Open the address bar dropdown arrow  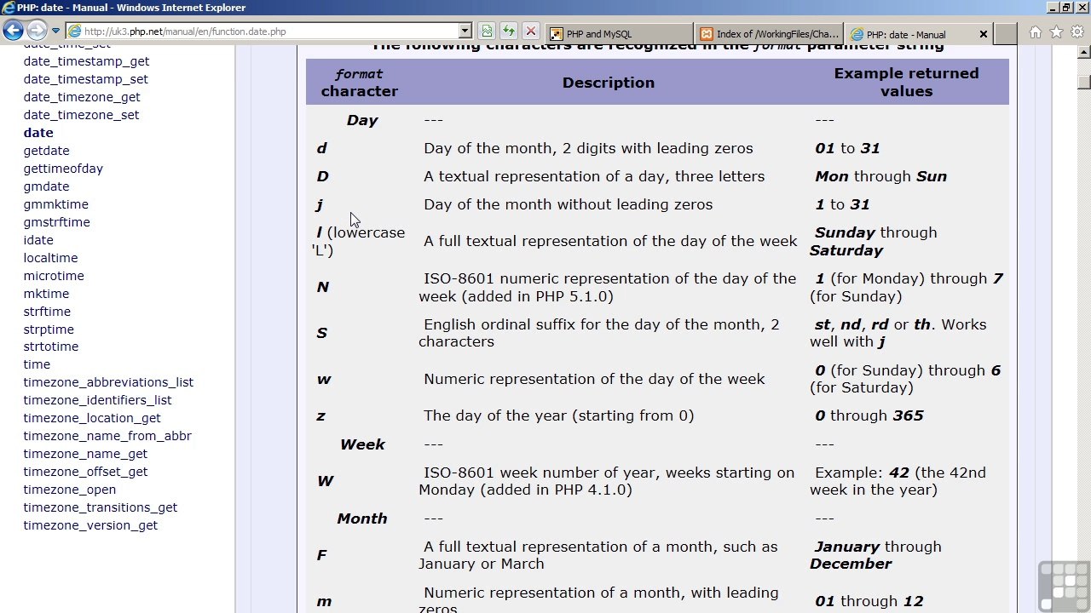[x=465, y=32]
